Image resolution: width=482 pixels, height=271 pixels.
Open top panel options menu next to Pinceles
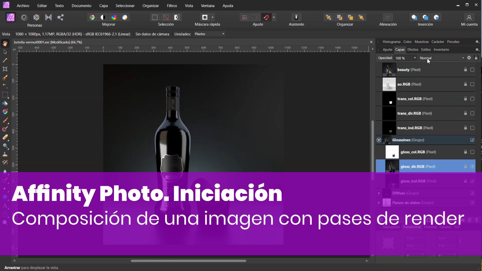coord(477,42)
